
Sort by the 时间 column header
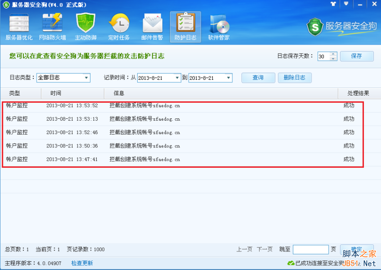[x=73, y=93]
